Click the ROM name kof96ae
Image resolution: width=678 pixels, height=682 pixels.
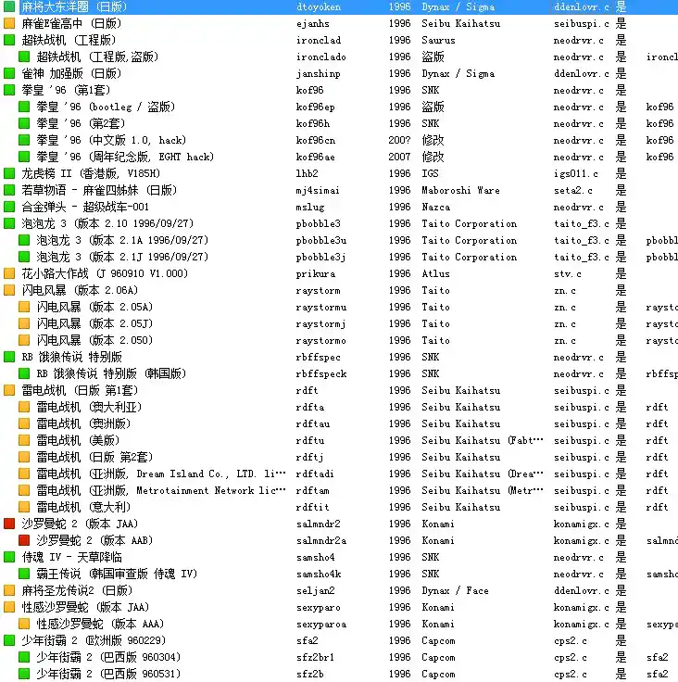tap(316, 158)
